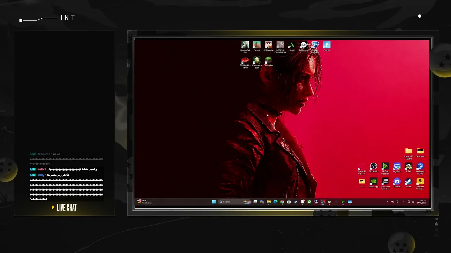The height and width of the screenshot is (253, 451).
Task: Open the Windows Start menu
Action: [x=214, y=202]
